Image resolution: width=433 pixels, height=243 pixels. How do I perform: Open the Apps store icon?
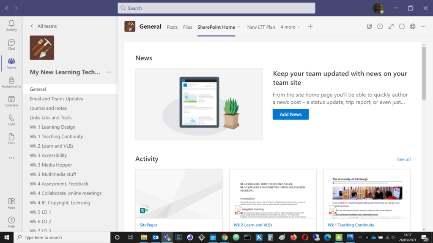[x=11, y=203]
